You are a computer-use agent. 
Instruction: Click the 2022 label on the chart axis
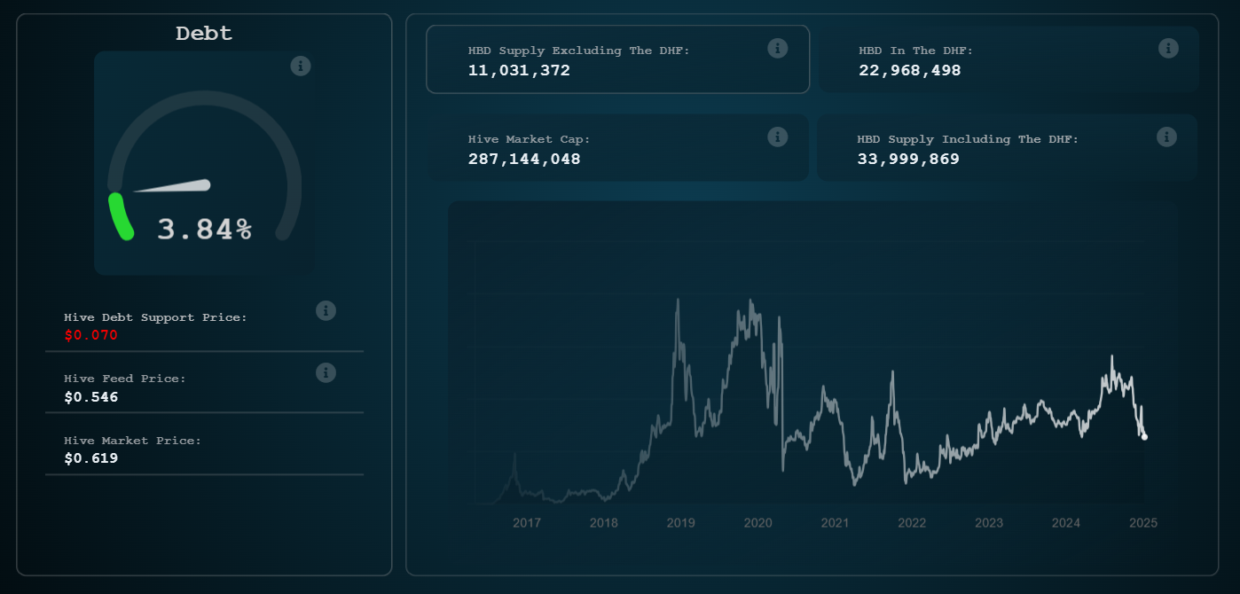tap(912, 523)
